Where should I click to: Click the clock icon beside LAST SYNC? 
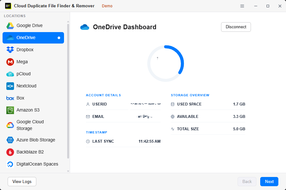[x=88, y=141]
